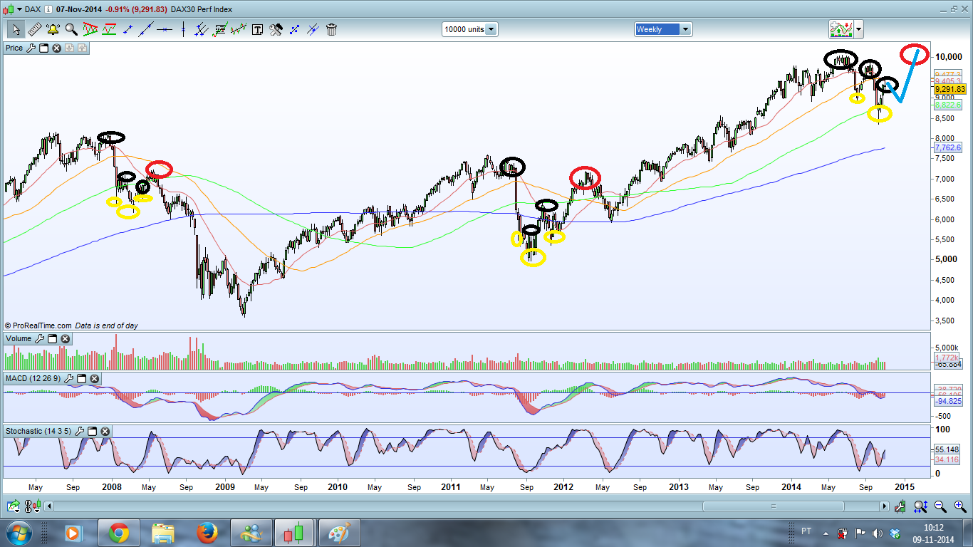
Task: Choose the vertical line drawing tool
Action: pos(183,29)
